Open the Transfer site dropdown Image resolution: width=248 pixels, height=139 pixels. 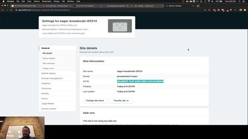coord(121,100)
